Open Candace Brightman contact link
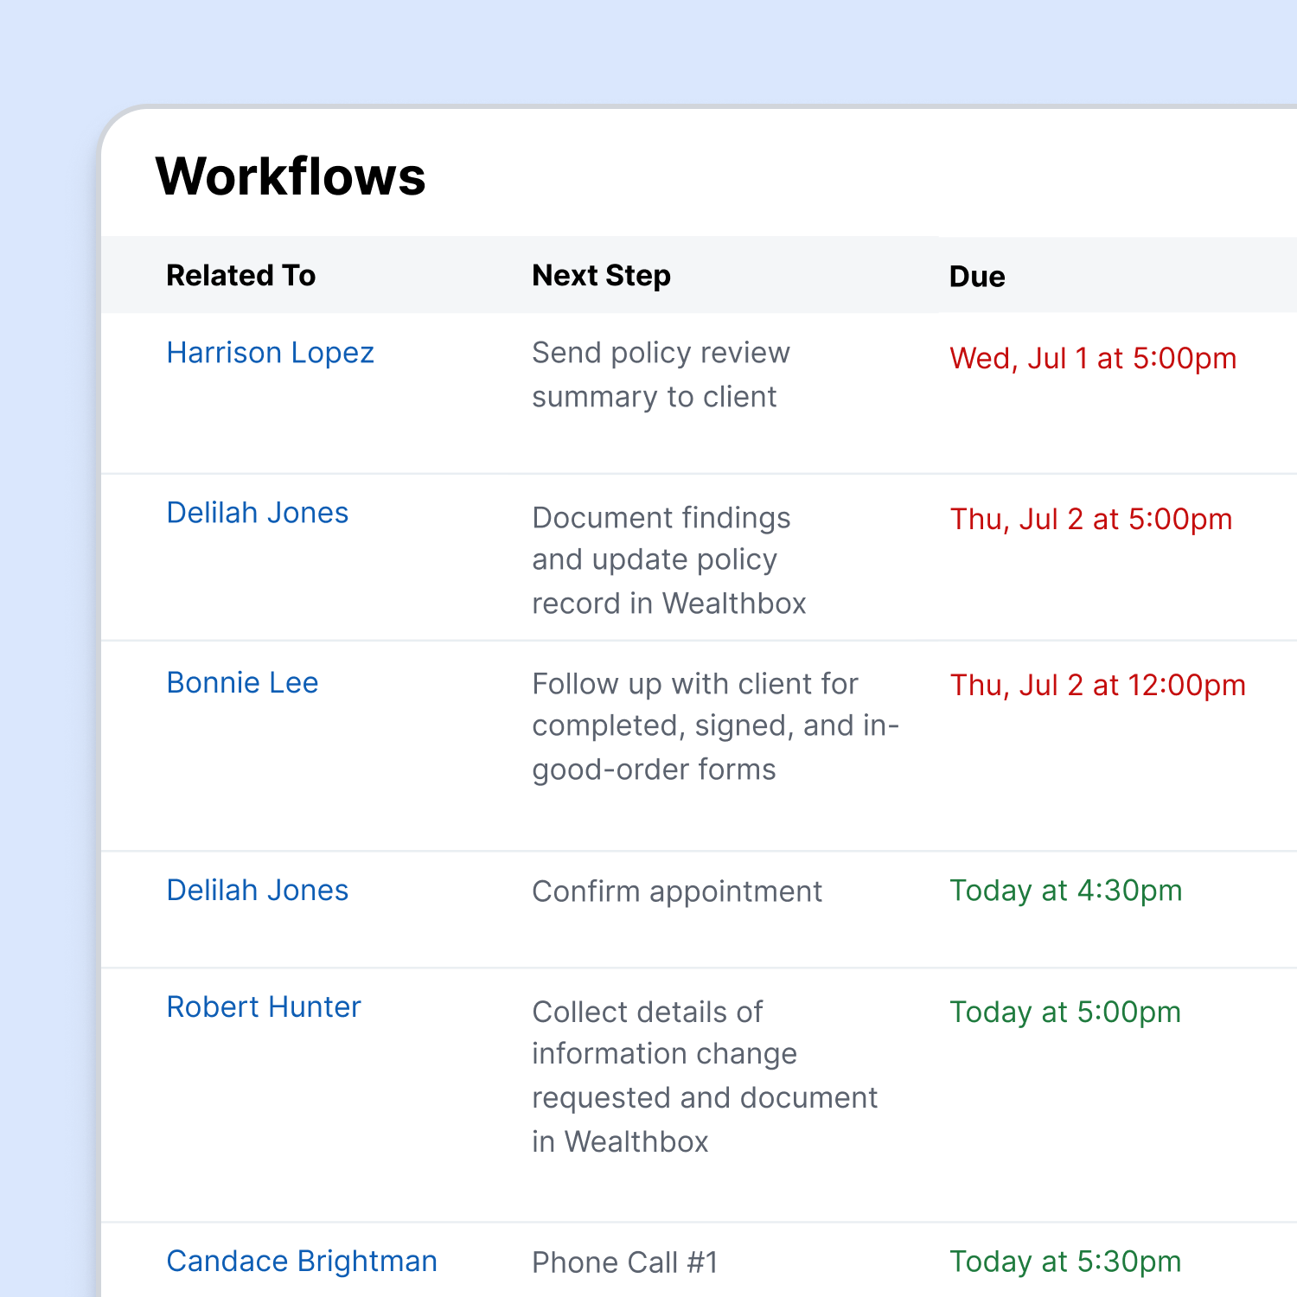The image size is (1297, 1297). click(302, 1262)
